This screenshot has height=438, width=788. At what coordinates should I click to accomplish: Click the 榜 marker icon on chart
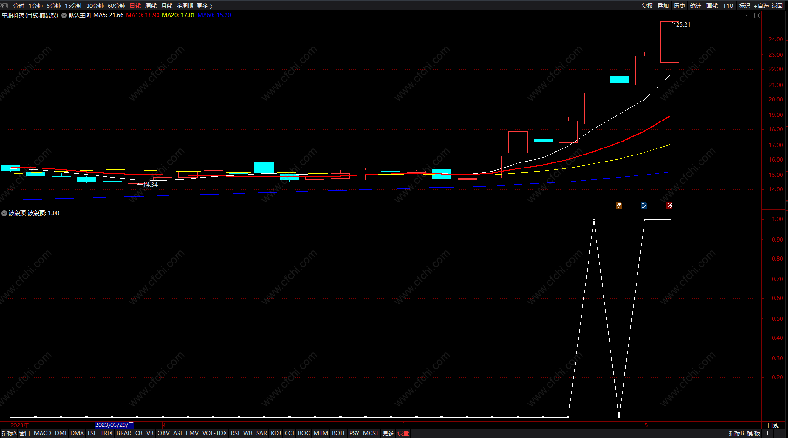619,205
